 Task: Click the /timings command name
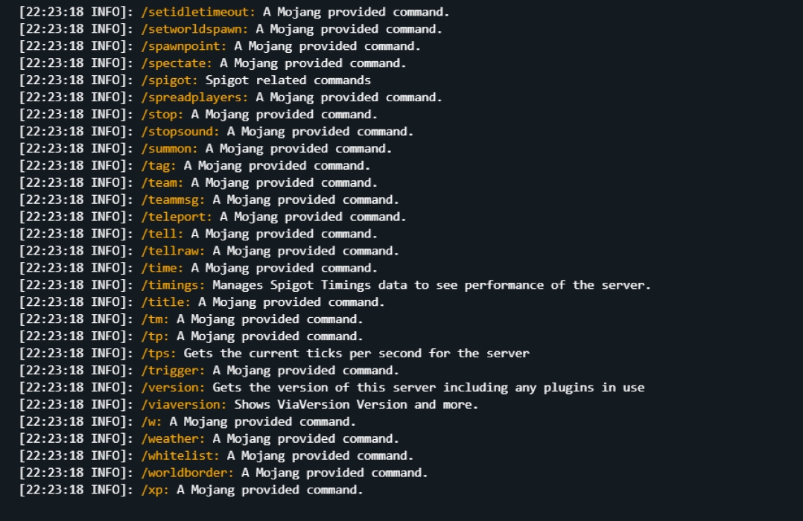(x=172, y=285)
